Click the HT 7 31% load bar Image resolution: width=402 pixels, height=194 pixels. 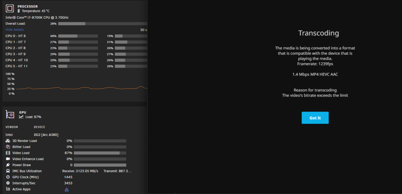click(x=131, y=42)
